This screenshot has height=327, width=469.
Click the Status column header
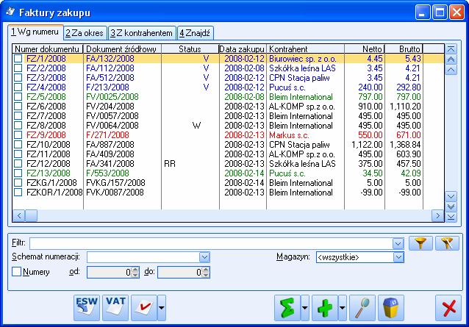[x=190, y=48]
